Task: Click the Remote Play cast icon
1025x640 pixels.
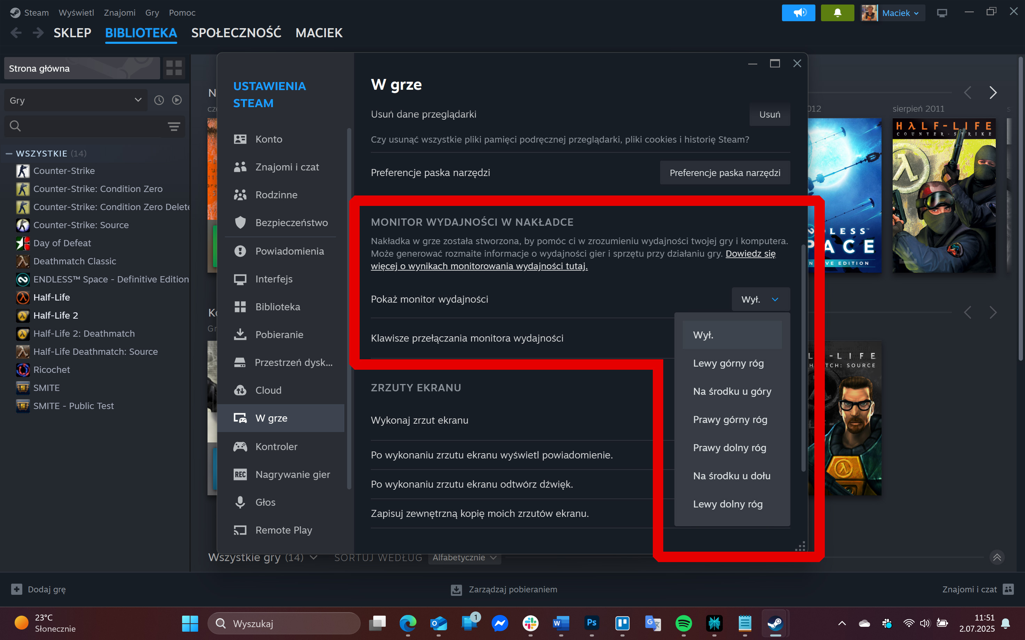Action: 240,530
